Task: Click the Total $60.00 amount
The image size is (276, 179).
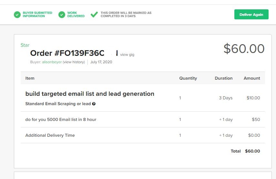Action: (x=252, y=151)
